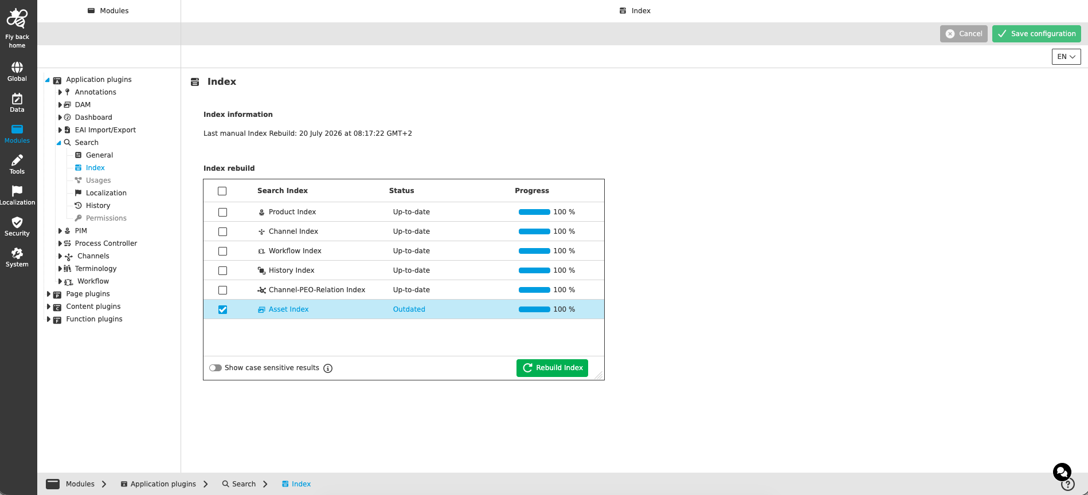The width and height of the screenshot is (1088, 495).
Task: Open the Modules section in sidebar
Action: tap(17, 133)
